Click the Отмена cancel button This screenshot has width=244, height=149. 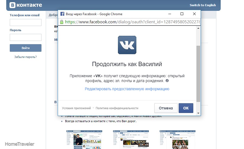(166, 108)
